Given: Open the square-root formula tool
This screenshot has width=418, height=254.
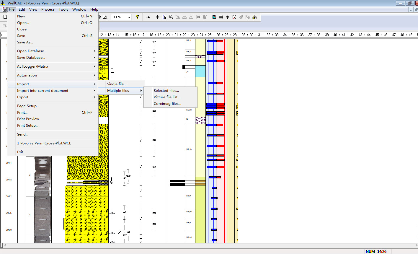Looking at the screenshot, I should (198, 17).
